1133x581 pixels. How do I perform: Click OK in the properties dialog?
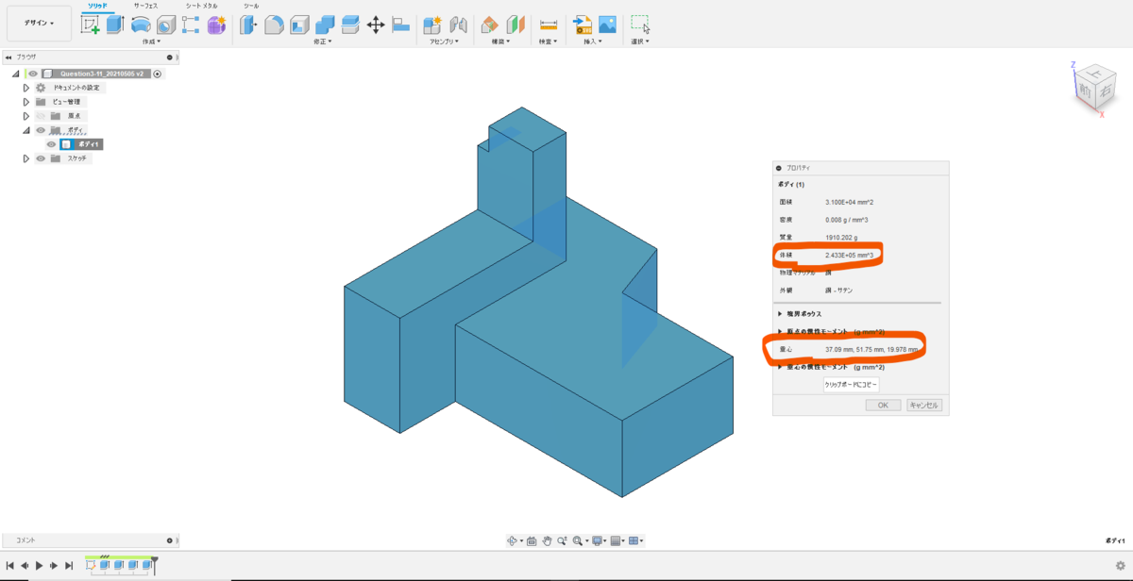[x=883, y=405]
